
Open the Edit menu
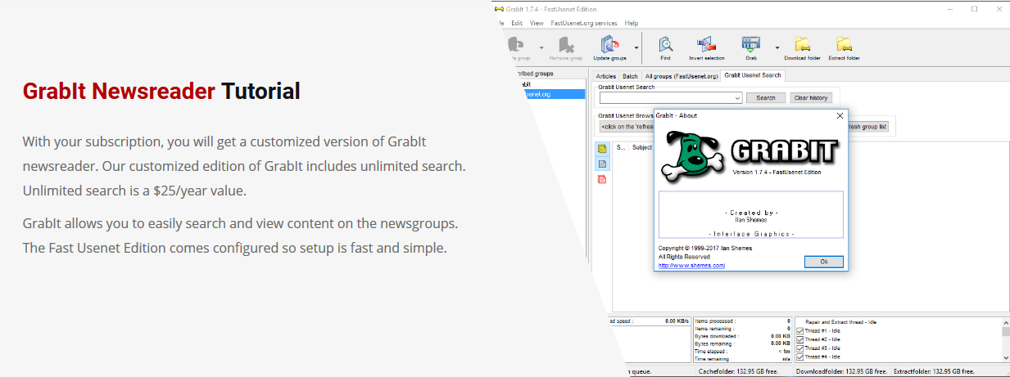click(517, 23)
